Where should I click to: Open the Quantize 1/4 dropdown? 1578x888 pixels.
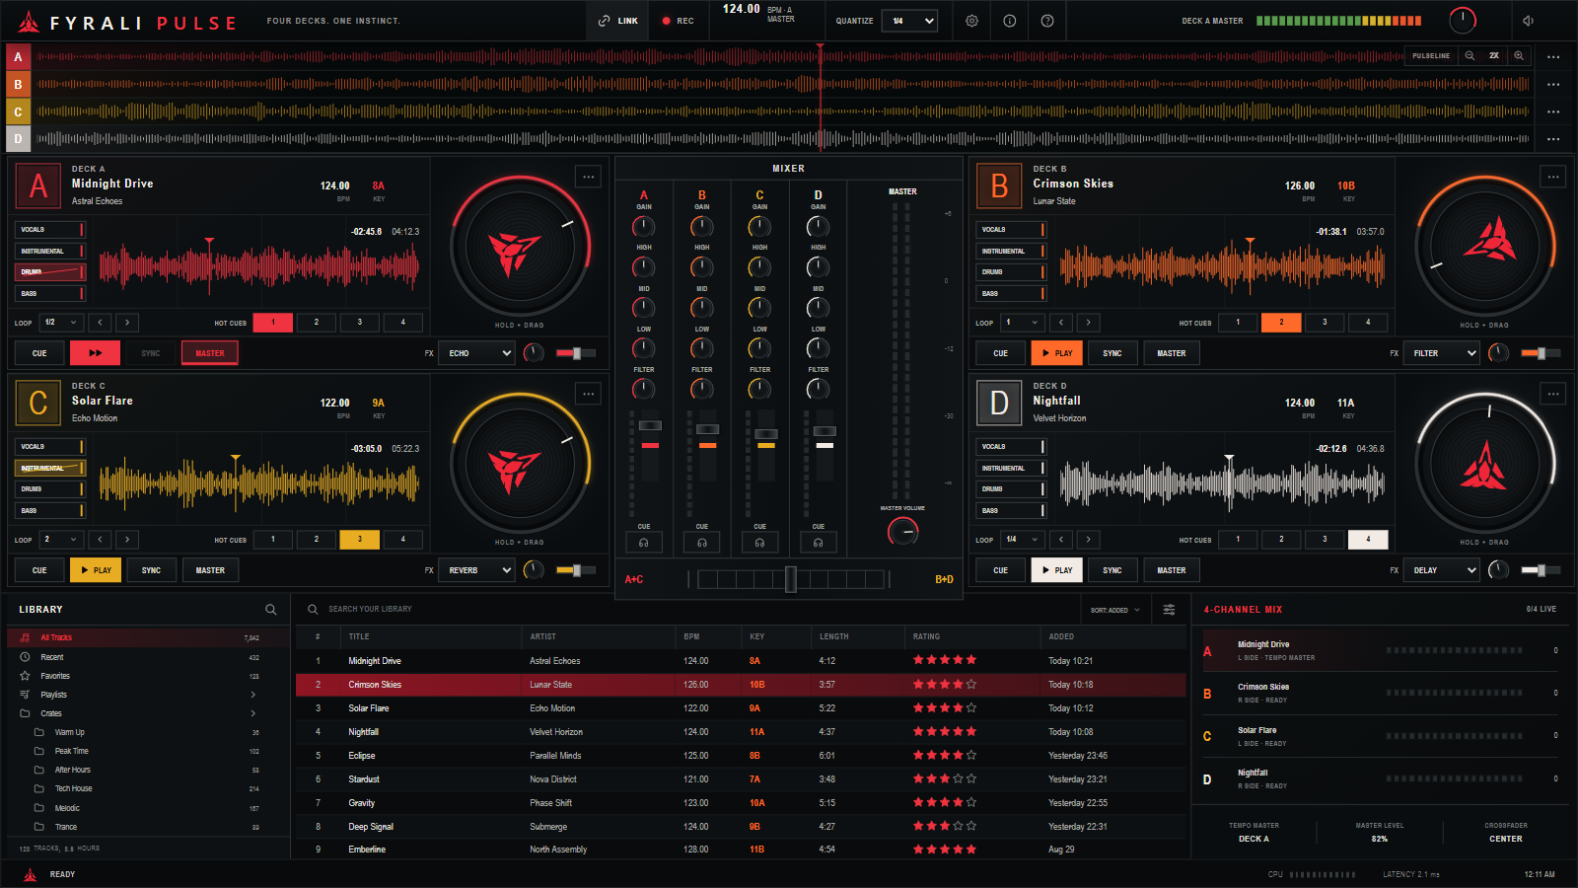pos(910,21)
